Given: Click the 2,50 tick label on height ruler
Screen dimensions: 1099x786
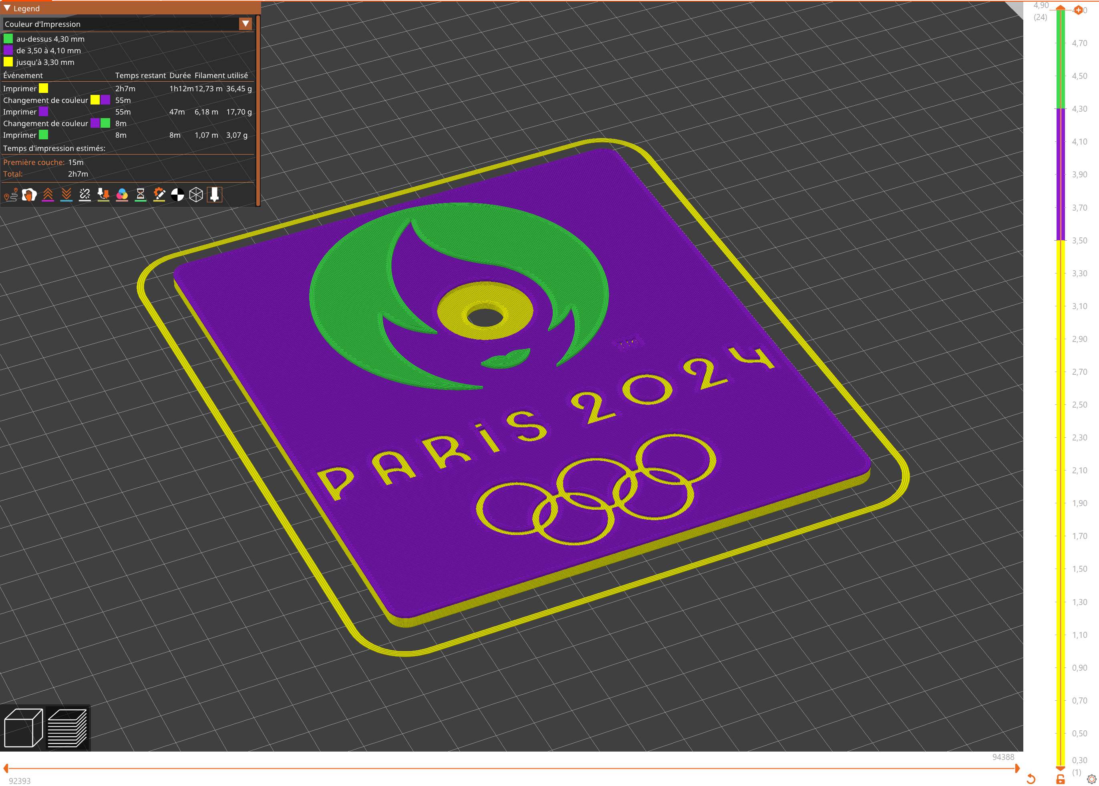Looking at the screenshot, I should click(x=1080, y=405).
